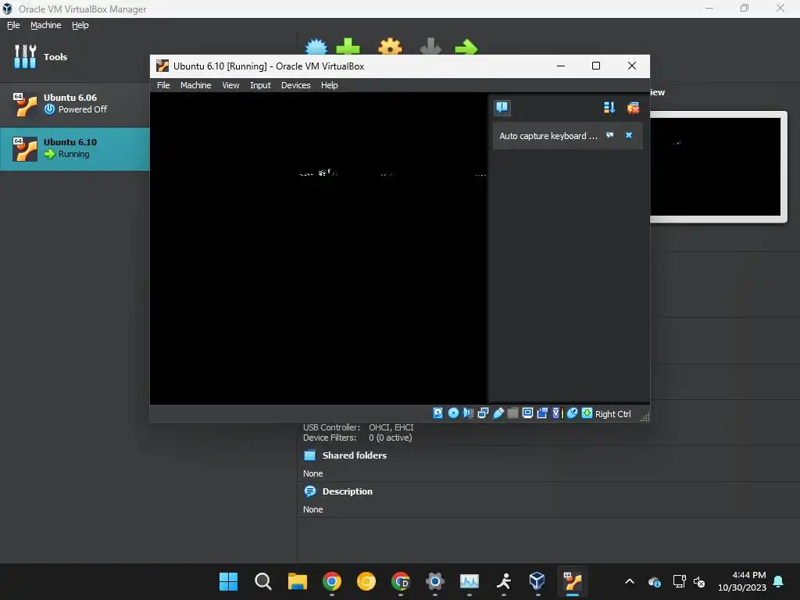
Task: Click the New machine blue starburst toolbar icon
Action: point(316,46)
